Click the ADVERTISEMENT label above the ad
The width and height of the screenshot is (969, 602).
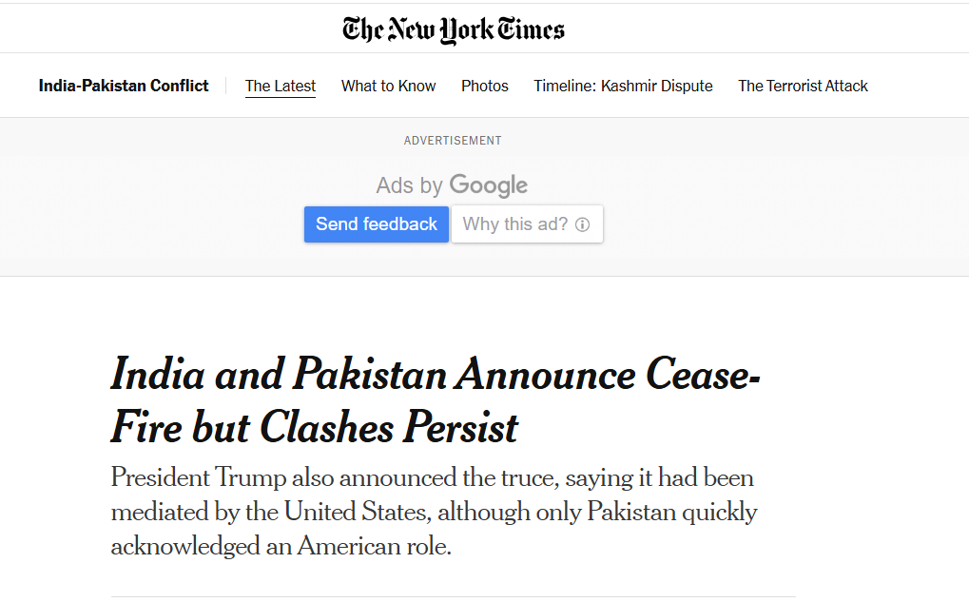453,141
